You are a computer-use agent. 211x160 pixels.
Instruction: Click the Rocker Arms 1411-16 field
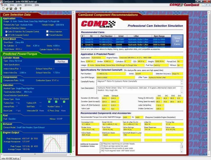90,130
